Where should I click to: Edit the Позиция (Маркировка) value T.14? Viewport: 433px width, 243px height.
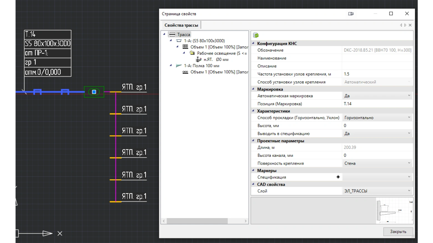(377, 104)
